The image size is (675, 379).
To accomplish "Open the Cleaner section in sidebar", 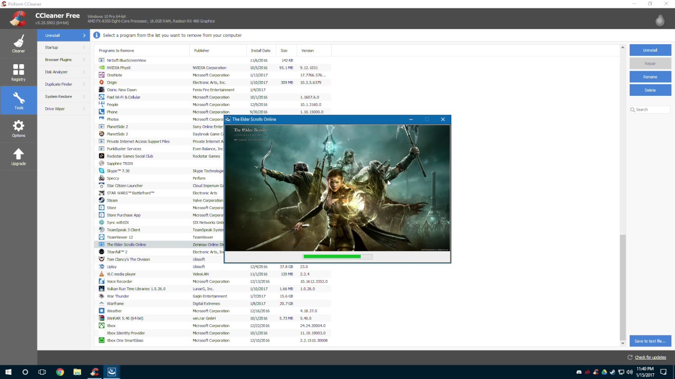I will pos(18,44).
